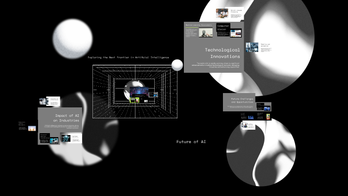
Task: Open the blue robot head image card
Action: (66, 139)
